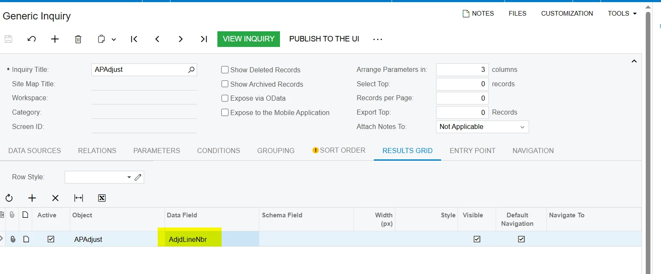Go to last record icon
661x274 pixels.
click(x=204, y=39)
